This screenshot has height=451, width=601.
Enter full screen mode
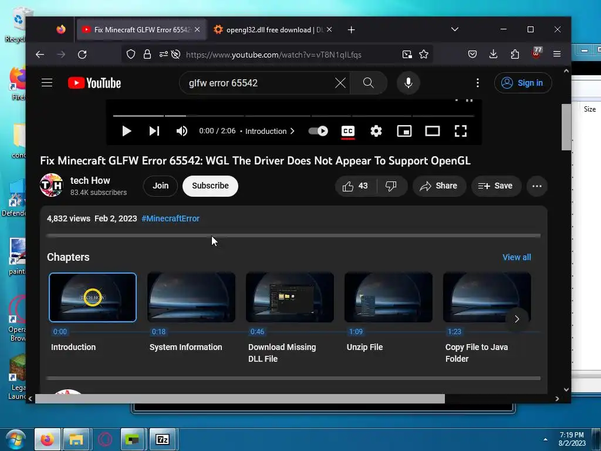(x=461, y=131)
